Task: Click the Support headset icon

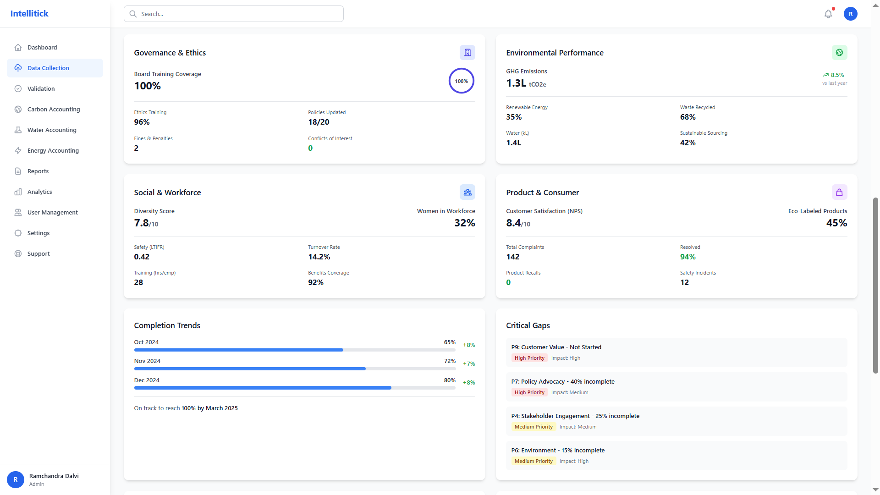Action: (x=18, y=253)
